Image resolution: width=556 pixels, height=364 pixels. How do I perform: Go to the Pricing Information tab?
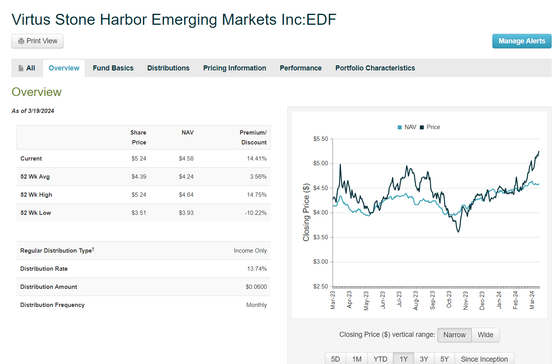(235, 68)
